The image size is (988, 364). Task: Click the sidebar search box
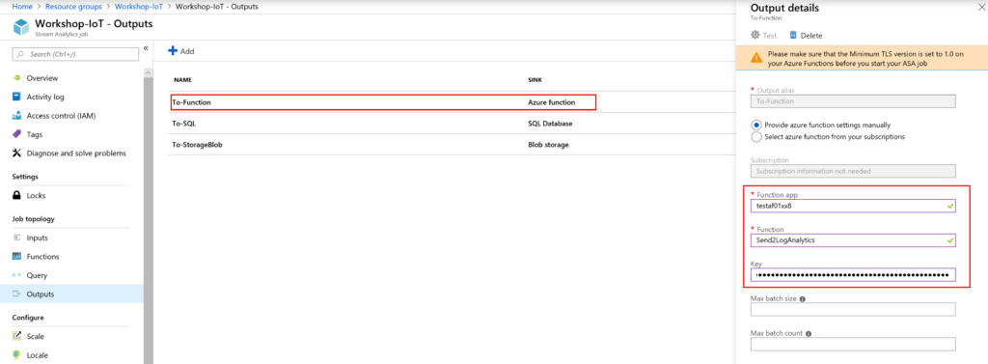click(75, 55)
